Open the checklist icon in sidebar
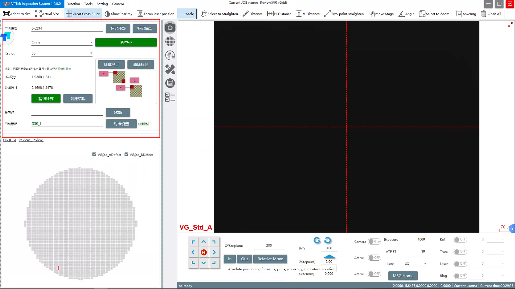 click(x=170, y=97)
